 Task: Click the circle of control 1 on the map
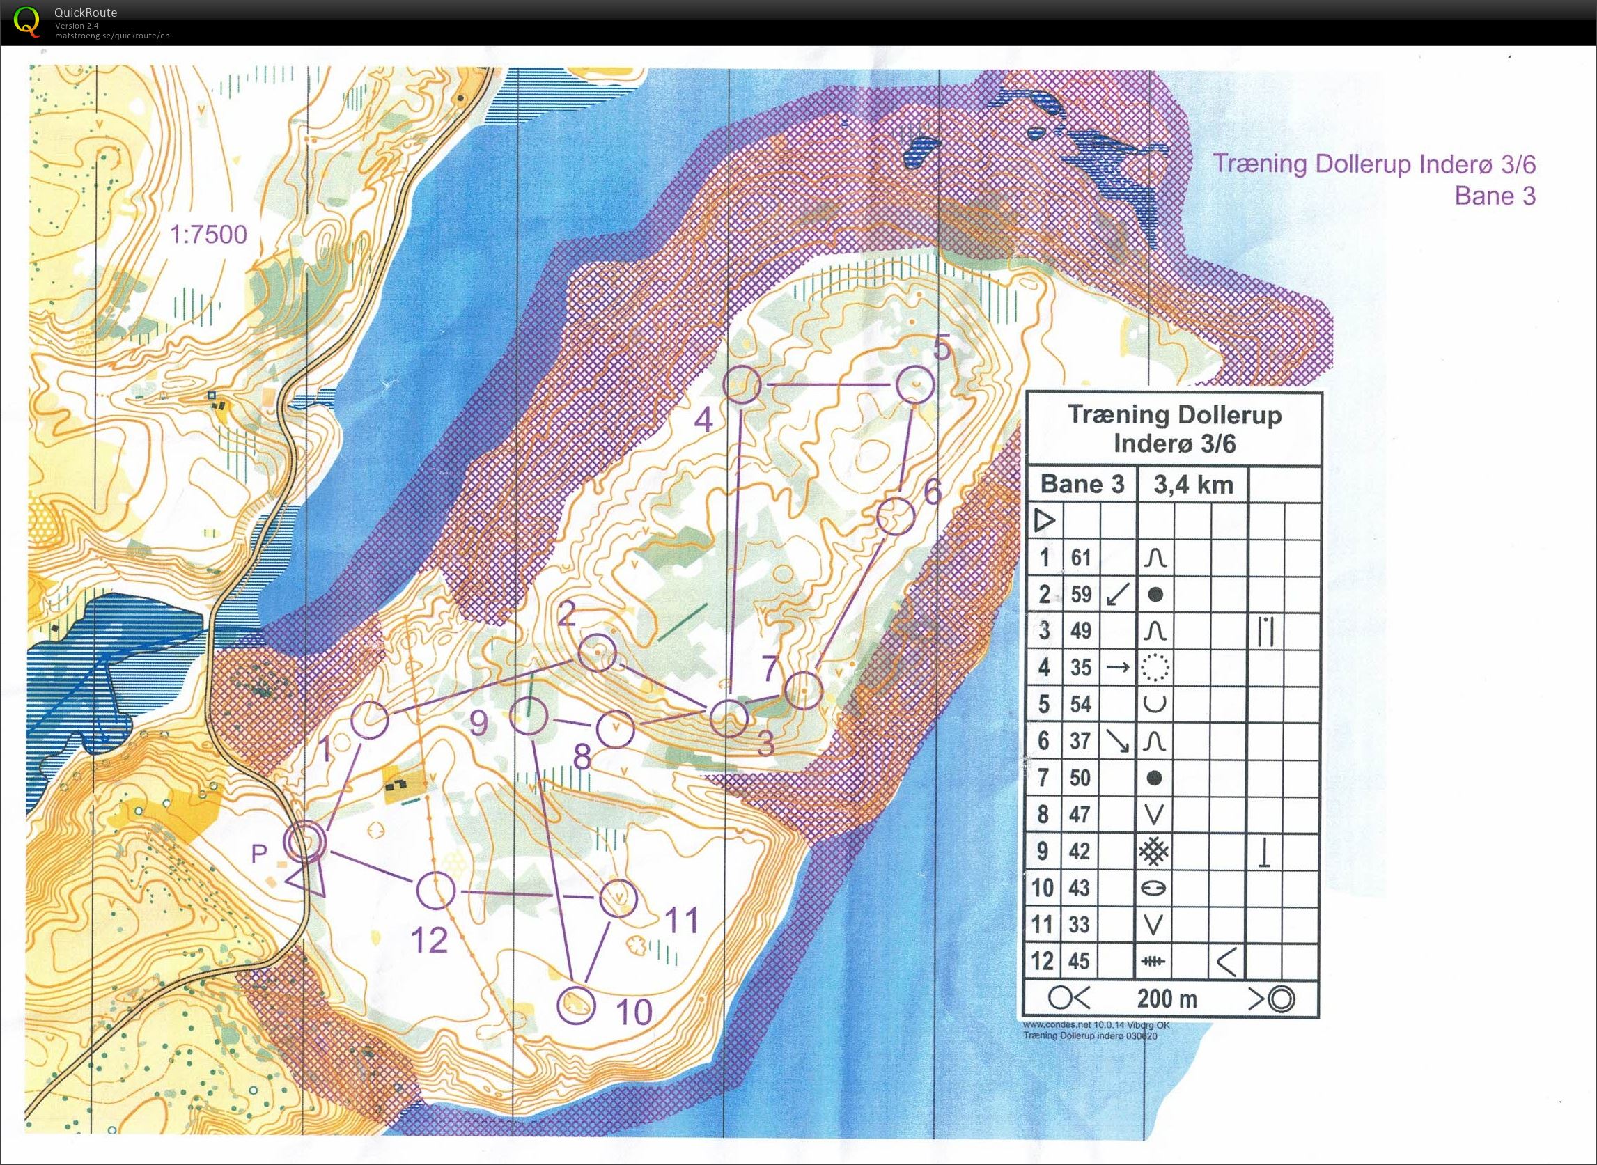click(370, 720)
